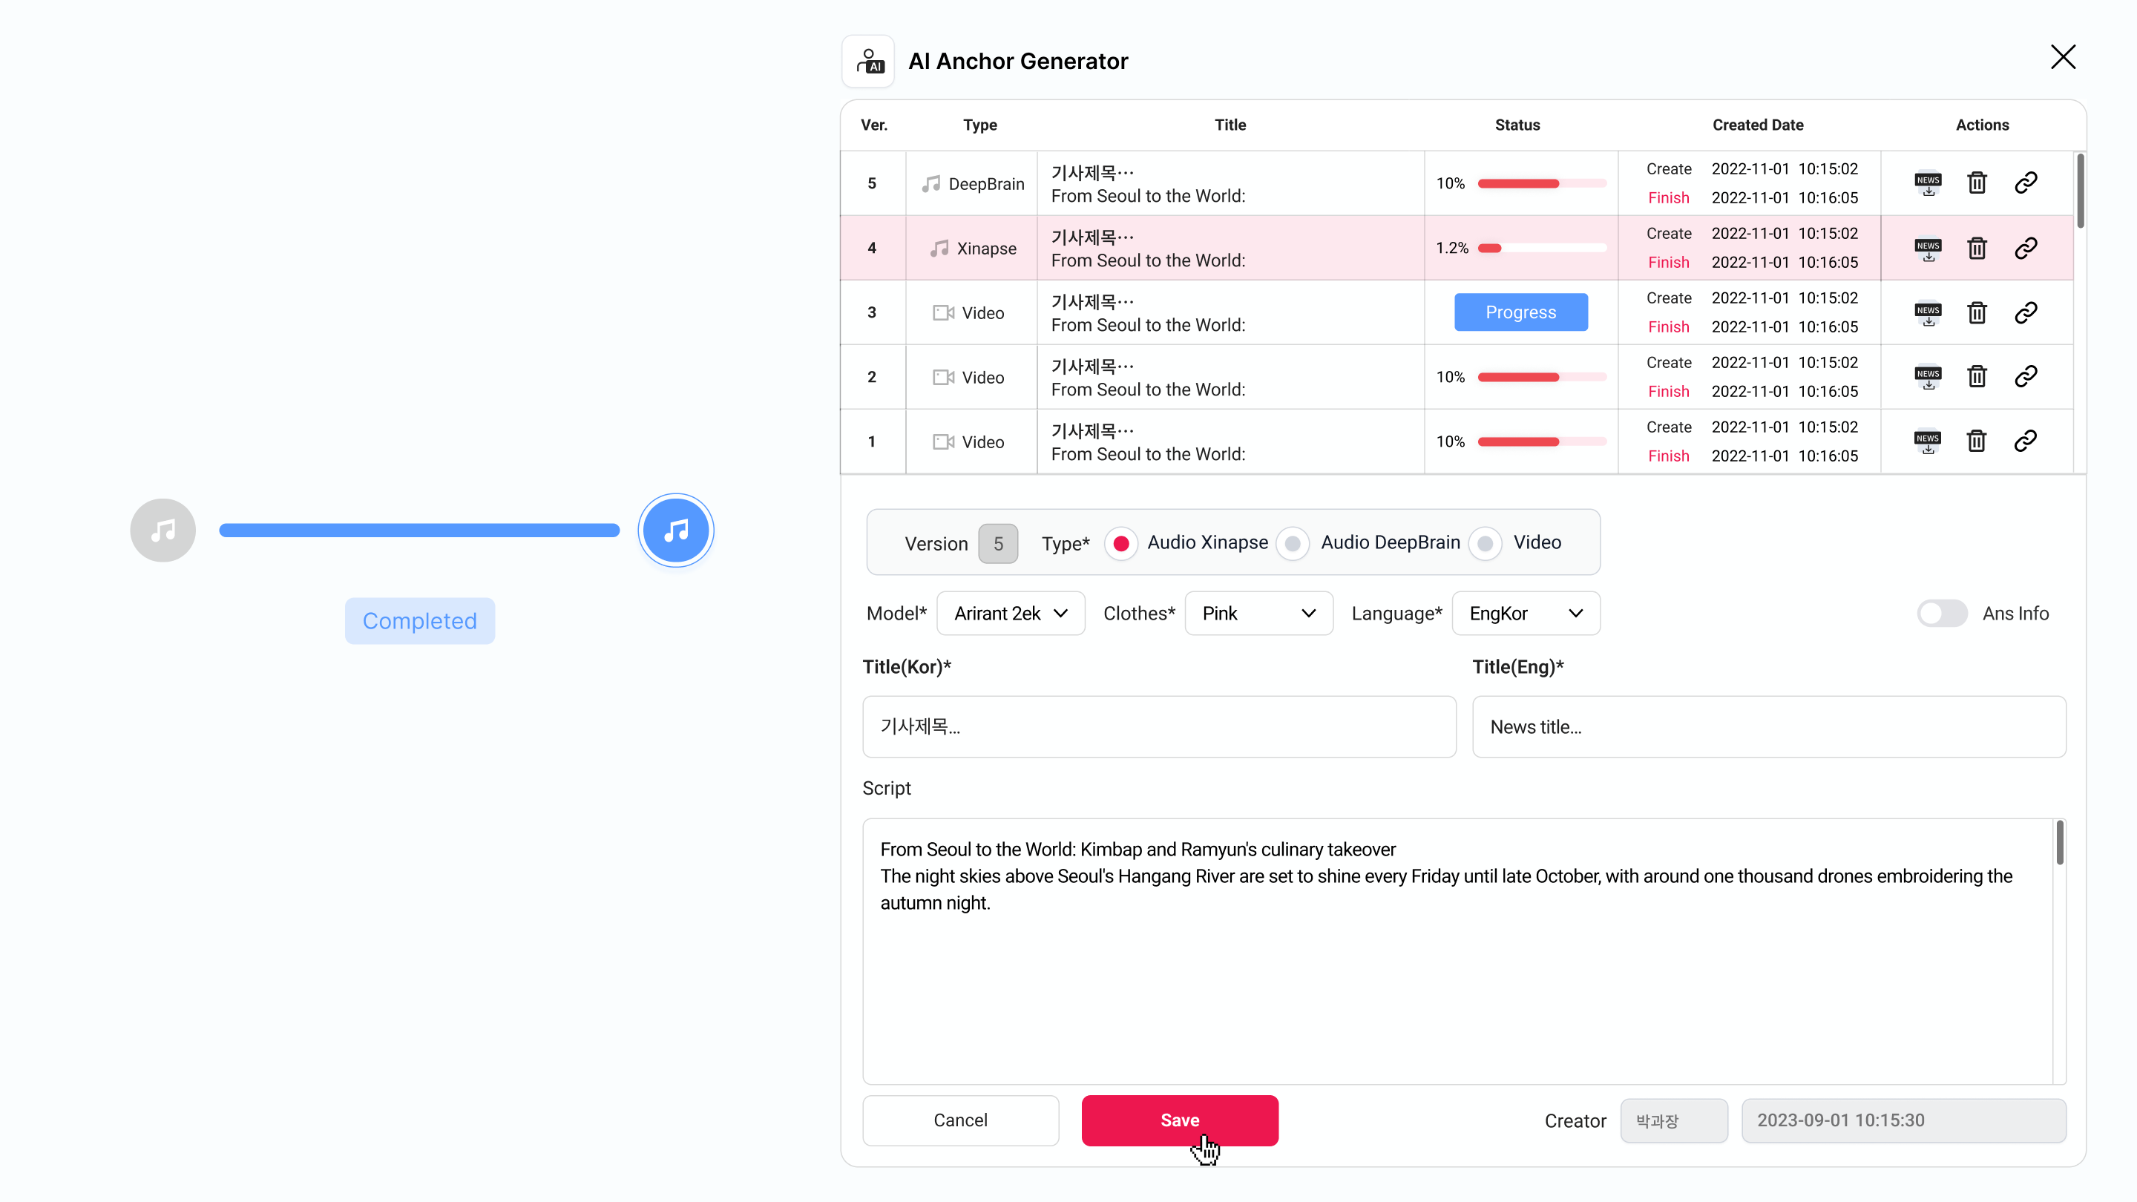Choose the Video type radio button

point(1485,543)
